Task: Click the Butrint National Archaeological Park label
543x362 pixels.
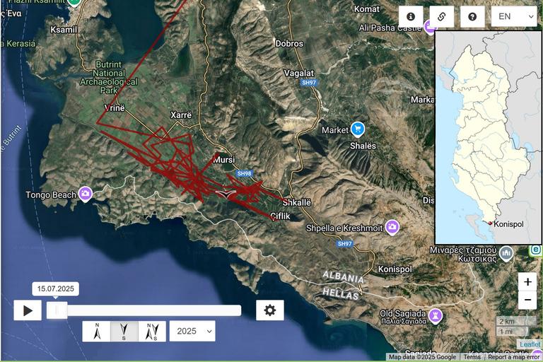Action: click(x=109, y=78)
